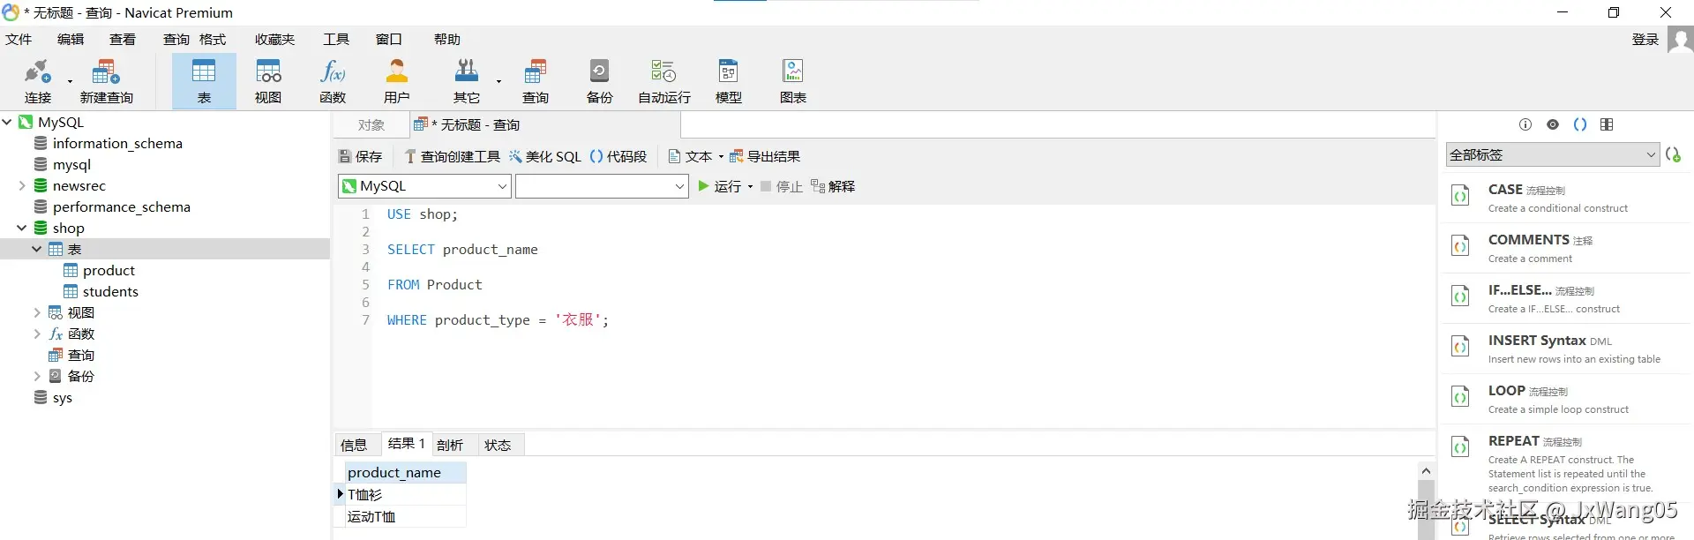Open the 全部标签 tags dropdown
This screenshot has width=1694, height=540.
click(x=1552, y=154)
